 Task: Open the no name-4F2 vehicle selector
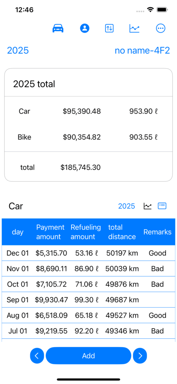point(142,51)
